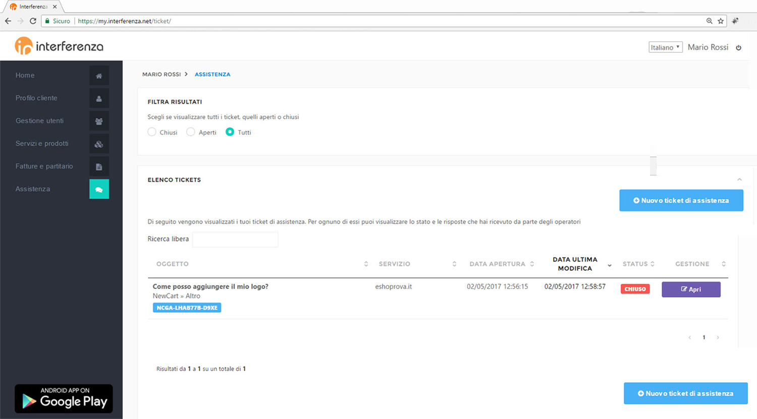Go to pagination next page arrow
Image resolution: width=757 pixels, height=419 pixels.
tap(718, 337)
